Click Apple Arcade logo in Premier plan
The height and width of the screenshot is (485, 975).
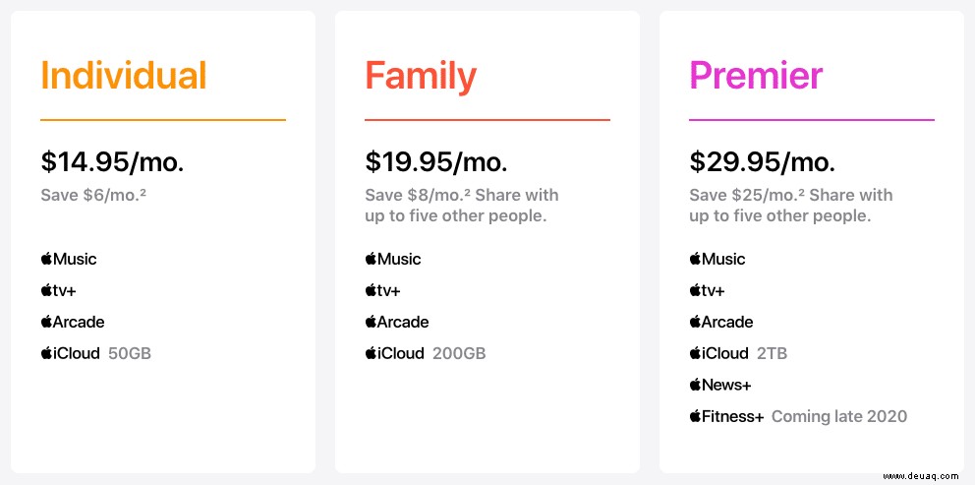pos(721,322)
